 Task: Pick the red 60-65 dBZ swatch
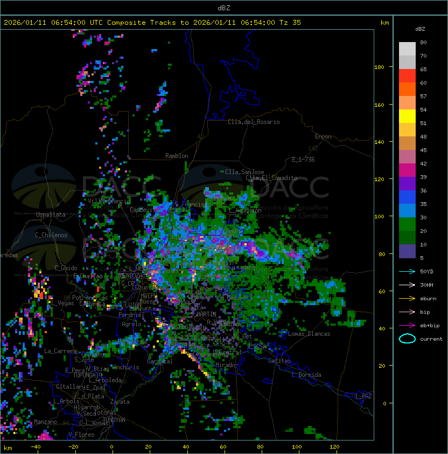[407, 76]
